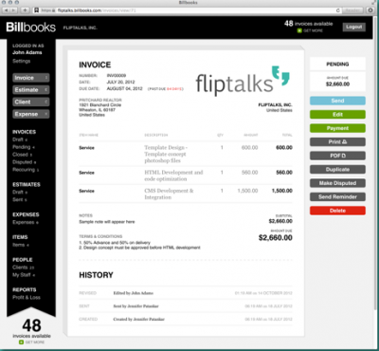Click the Reader button in address bar

tap(352, 10)
